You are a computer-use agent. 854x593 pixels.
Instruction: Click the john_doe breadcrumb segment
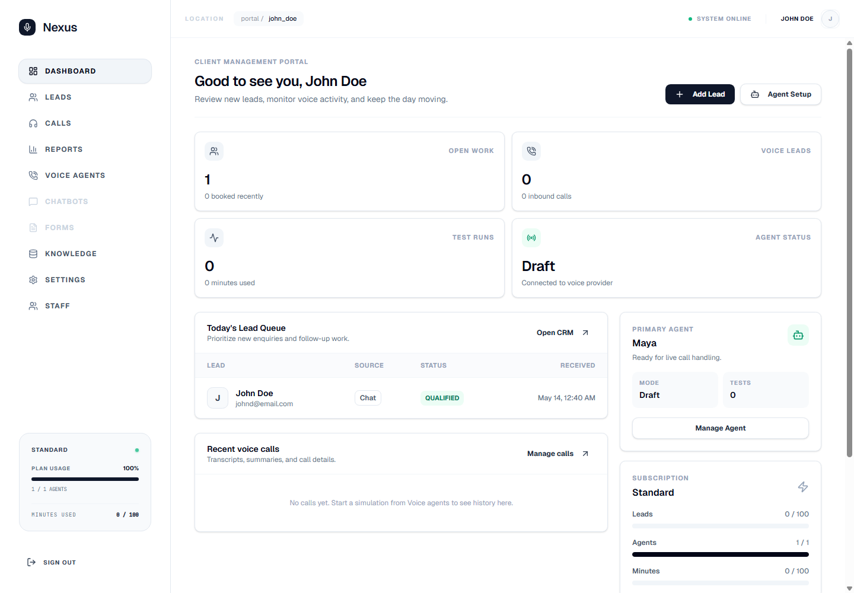(282, 19)
